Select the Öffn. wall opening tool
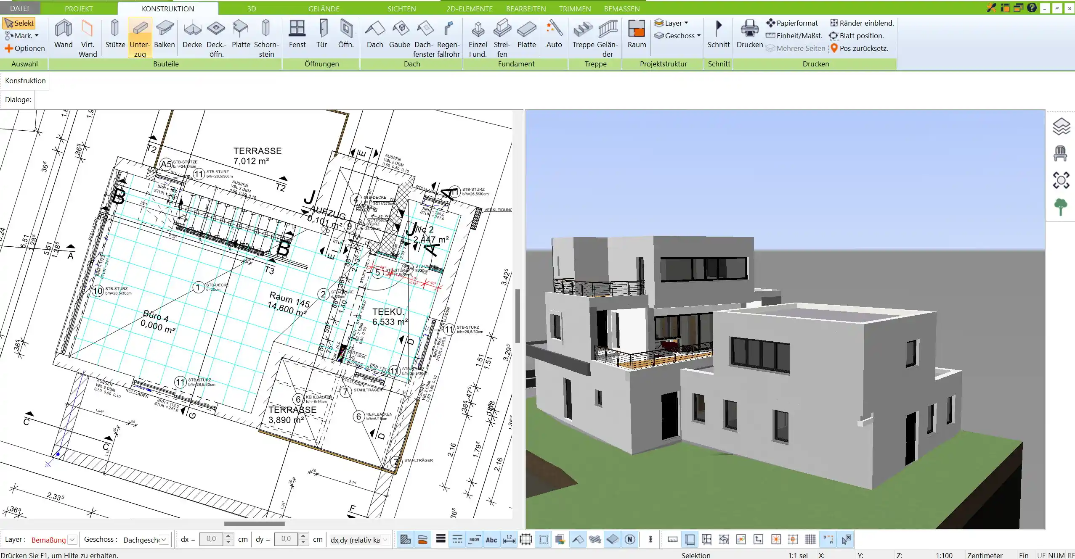 (x=346, y=34)
